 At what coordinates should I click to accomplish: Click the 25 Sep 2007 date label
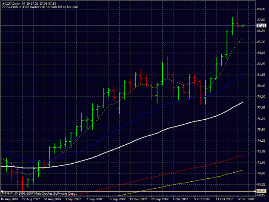tap(160, 199)
